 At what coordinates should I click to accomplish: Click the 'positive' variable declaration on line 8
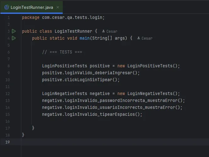[100, 66]
